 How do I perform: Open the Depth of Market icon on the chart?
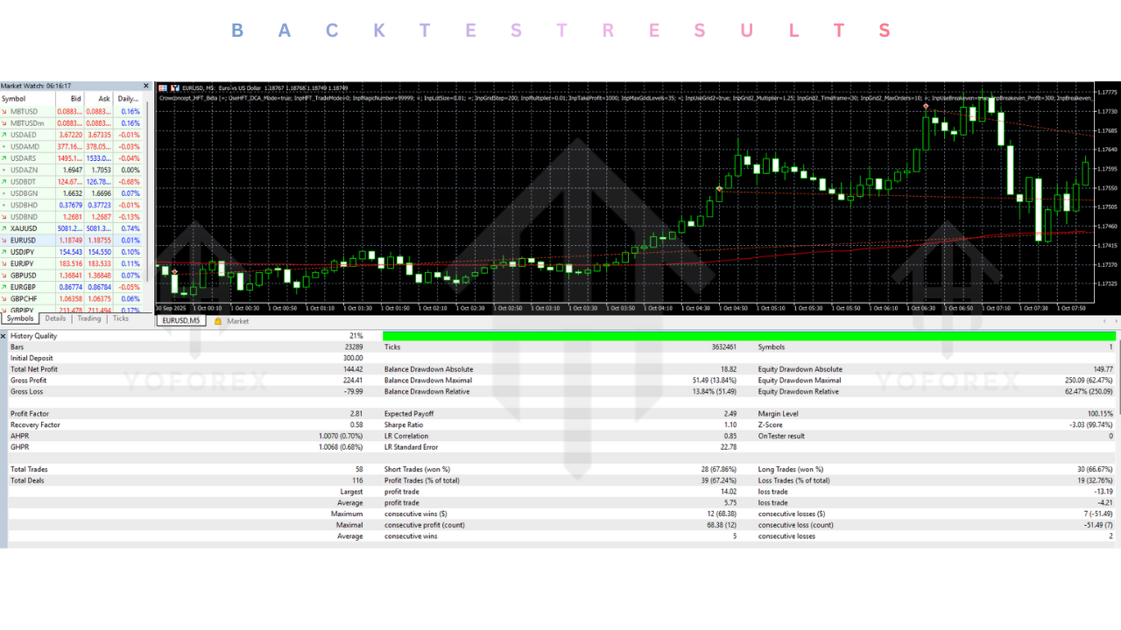click(x=164, y=87)
